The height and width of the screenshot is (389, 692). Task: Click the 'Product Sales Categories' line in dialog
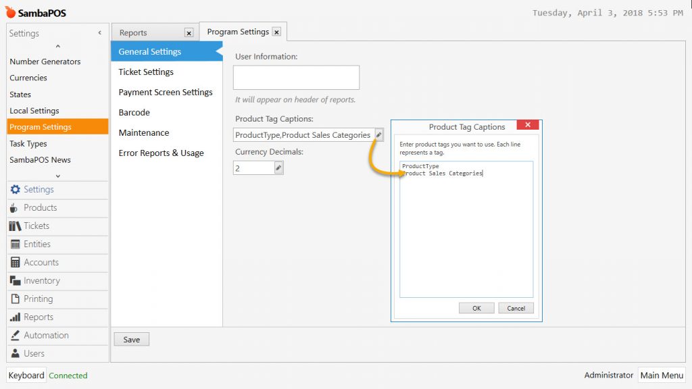click(442, 174)
